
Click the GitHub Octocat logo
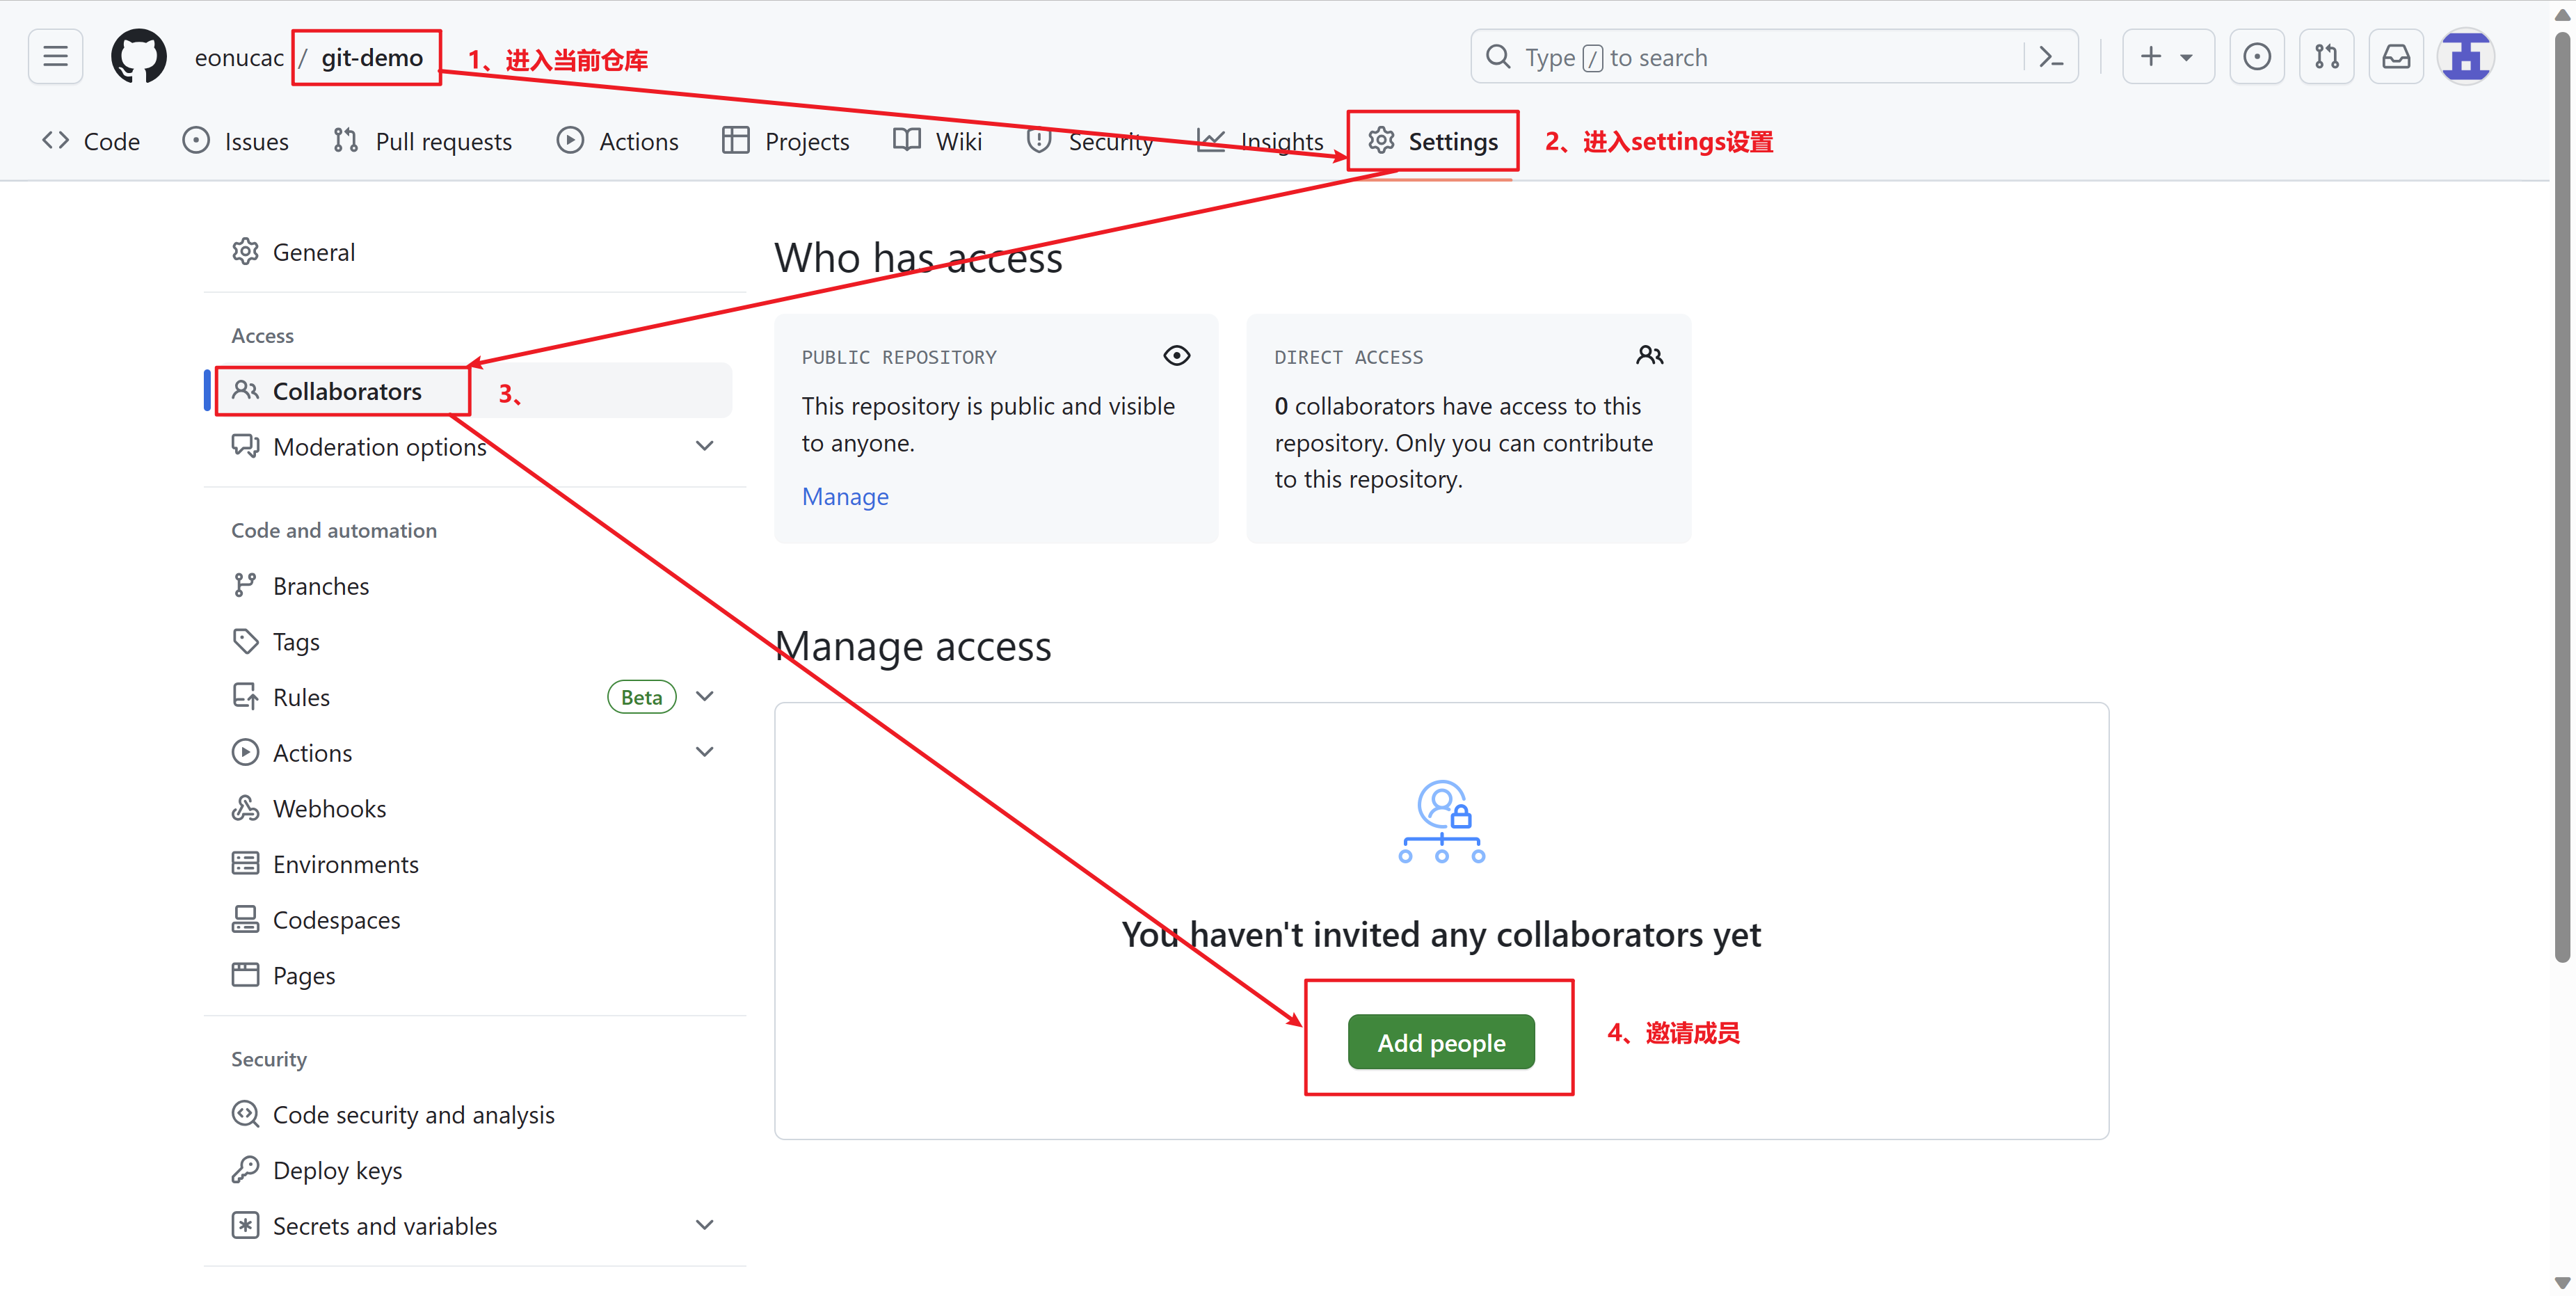(138, 57)
